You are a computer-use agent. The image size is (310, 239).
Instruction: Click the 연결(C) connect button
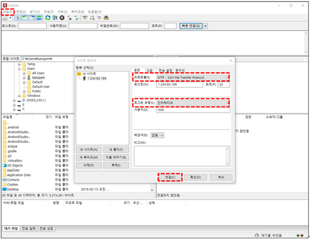[x=170, y=177]
